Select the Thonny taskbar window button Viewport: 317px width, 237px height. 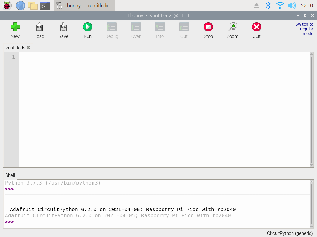85,6
